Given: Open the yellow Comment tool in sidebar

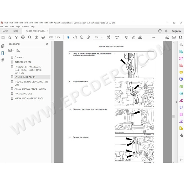Looking at the screenshot, I should point(181,72).
